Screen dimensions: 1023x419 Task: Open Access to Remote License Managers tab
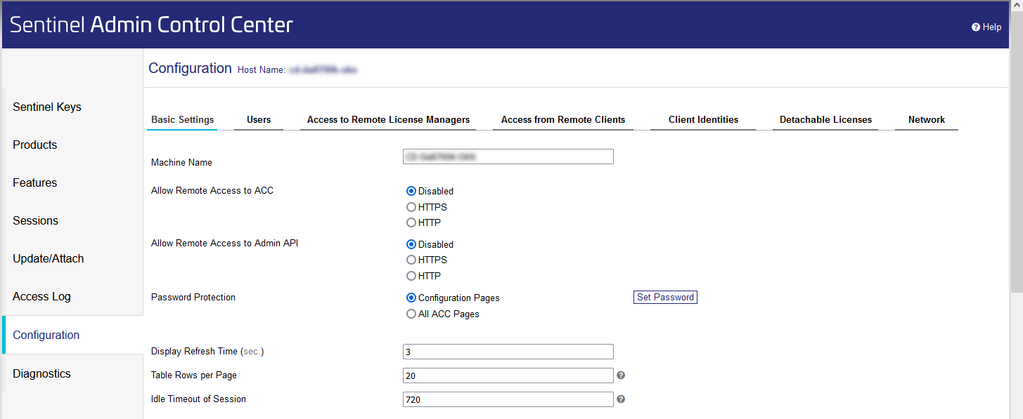pyautogui.click(x=388, y=120)
